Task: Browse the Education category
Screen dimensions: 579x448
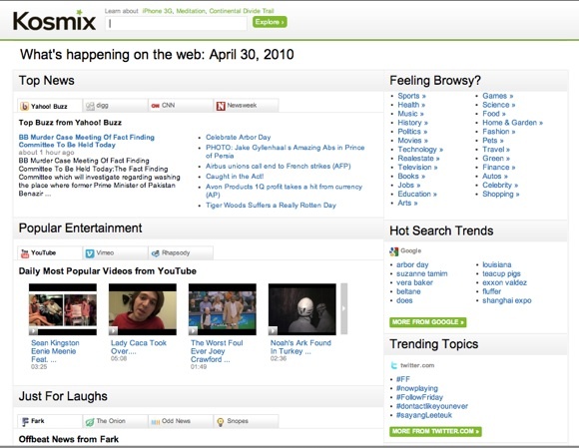Action: [417, 195]
